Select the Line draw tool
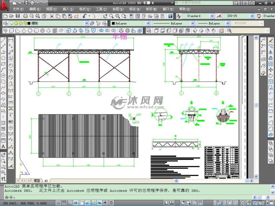 click(x=3, y=40)
